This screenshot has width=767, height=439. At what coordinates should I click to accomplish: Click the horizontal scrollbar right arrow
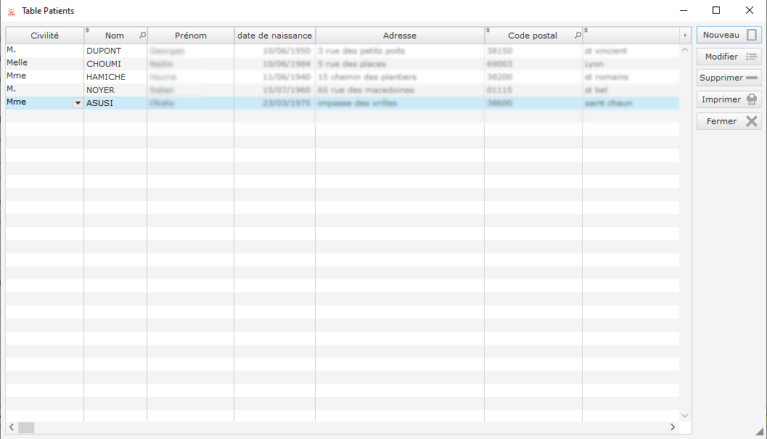pyautogui.click(x=674, y=428)
